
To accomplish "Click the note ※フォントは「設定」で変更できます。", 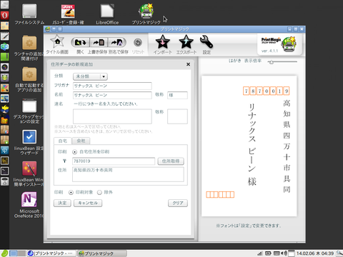I will click(249, 226).
